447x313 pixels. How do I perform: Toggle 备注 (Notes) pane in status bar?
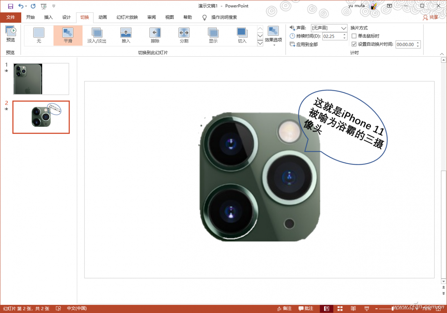click(x=285, y=309)
